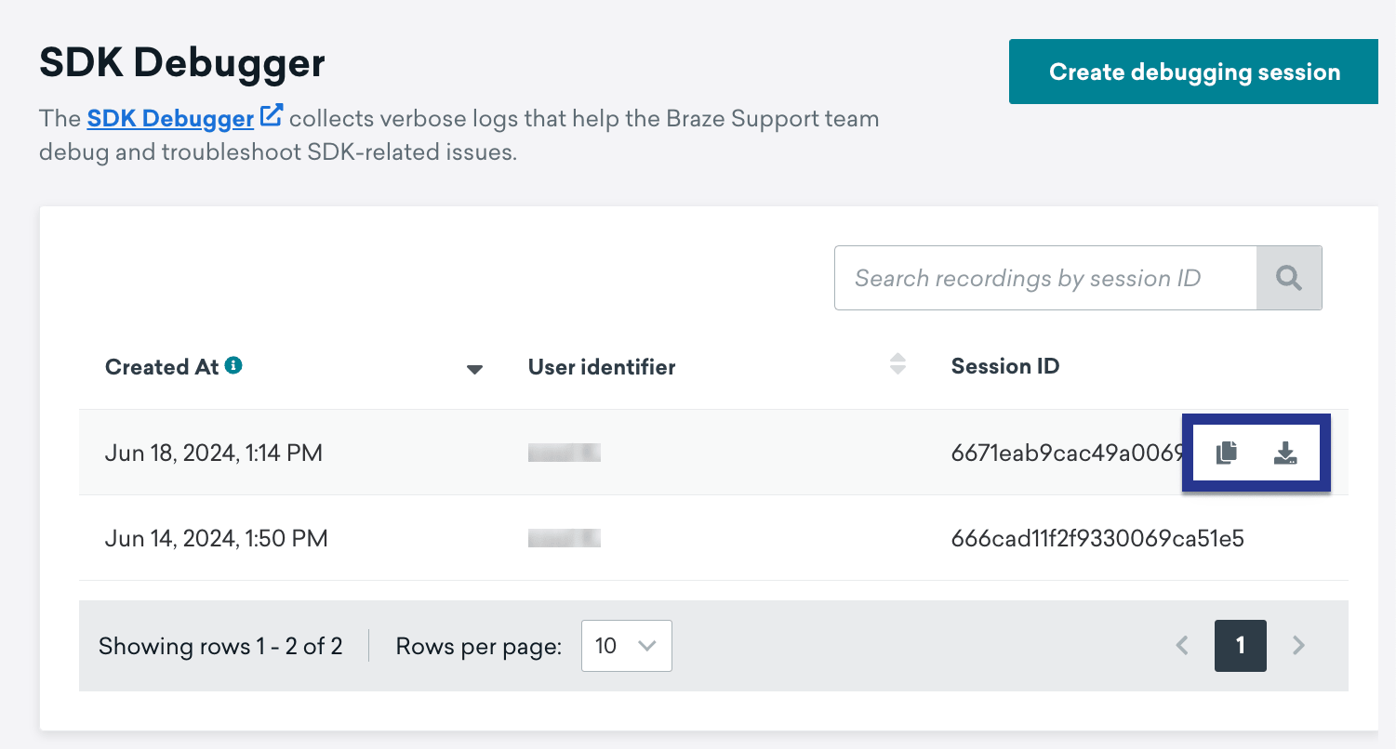Download logs icon in first row
This screenshot has width=1396, height=749.
1285,453
